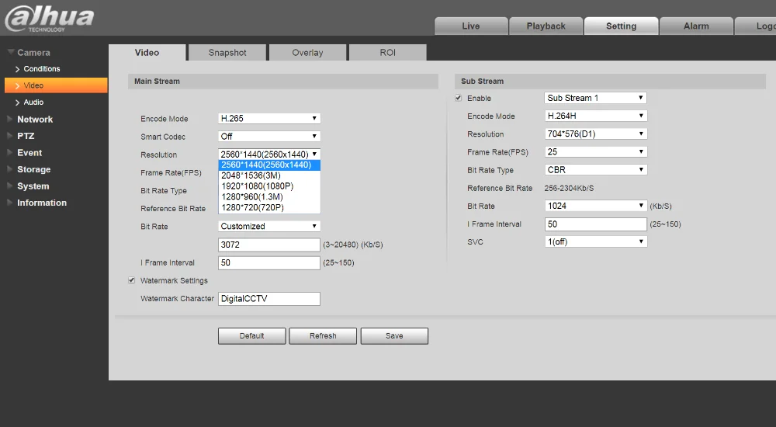This screenshot has width=776, height=427.
Task: Click the Save button
Action: pyautogui.click(x=394, y=336)
